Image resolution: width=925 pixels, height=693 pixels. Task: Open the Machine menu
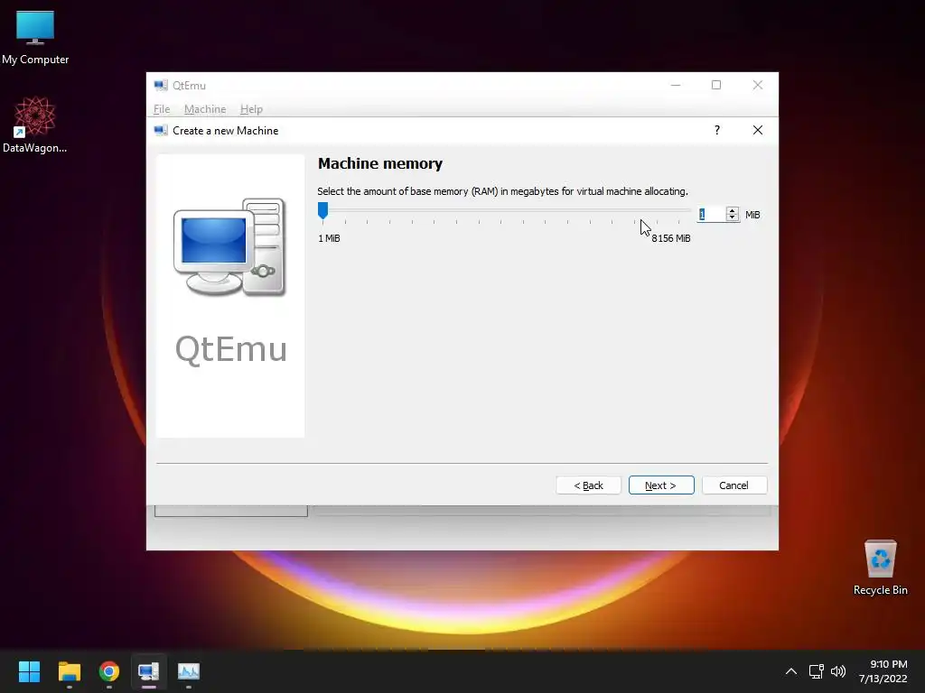coord(205,109)
